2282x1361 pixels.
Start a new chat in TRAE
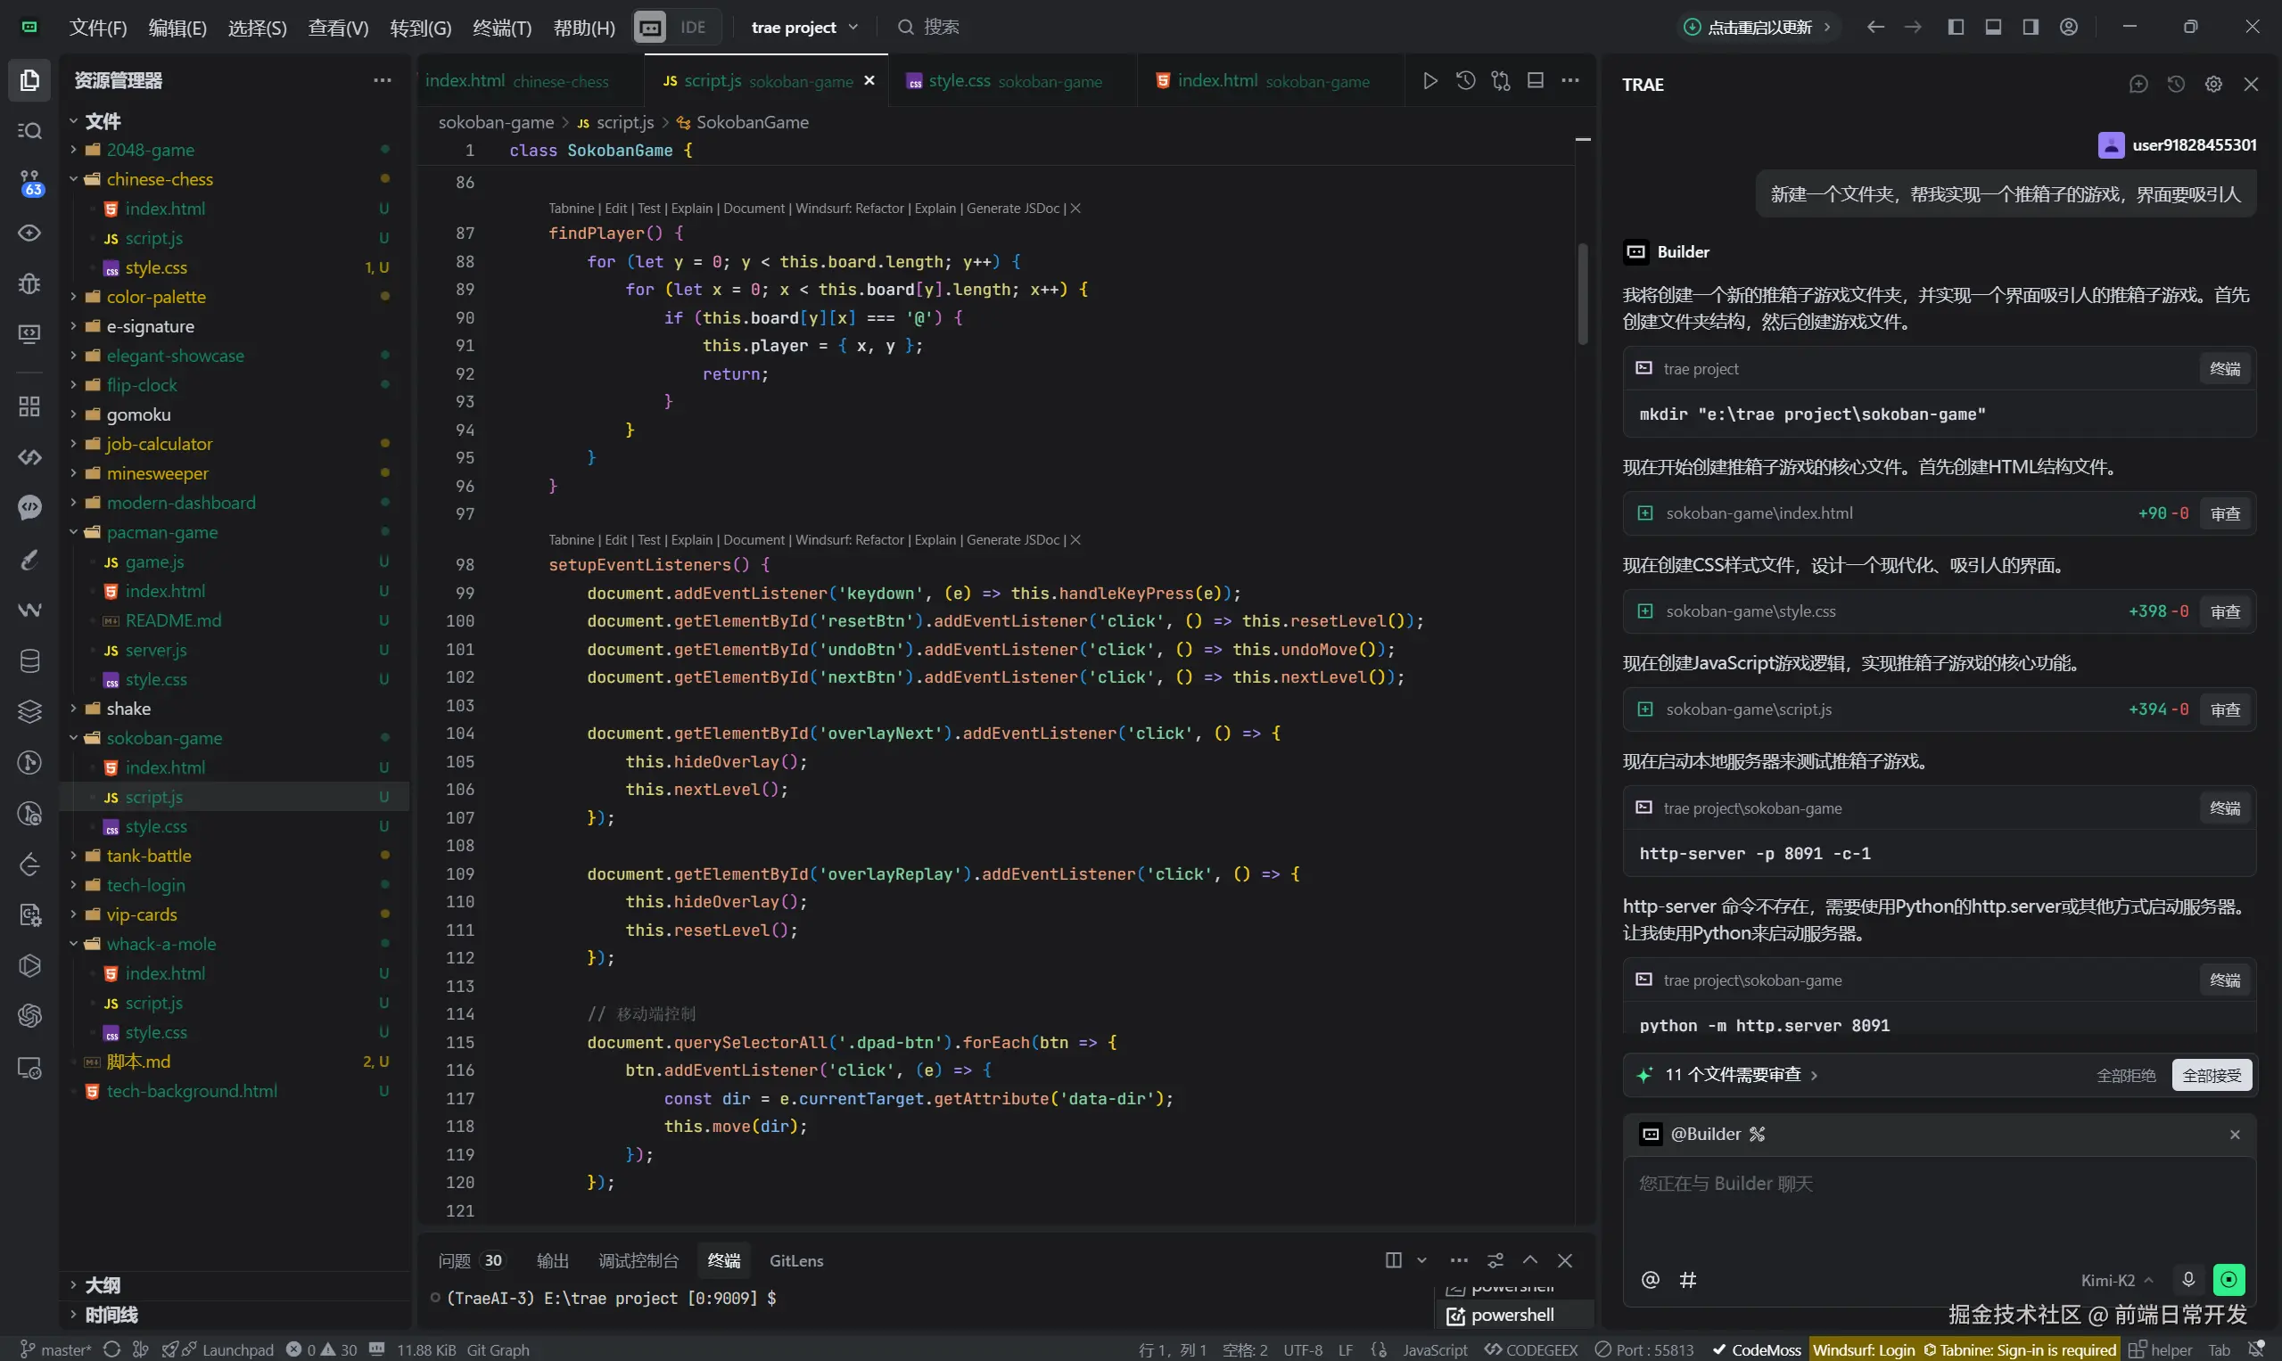point(2138,85)
